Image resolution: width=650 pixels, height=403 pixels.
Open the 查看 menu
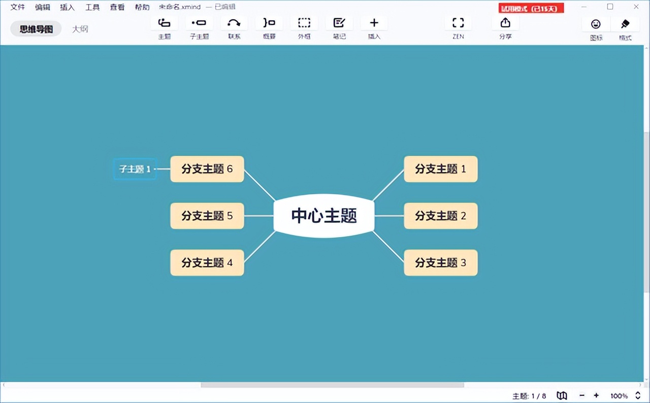pos(117,7)
